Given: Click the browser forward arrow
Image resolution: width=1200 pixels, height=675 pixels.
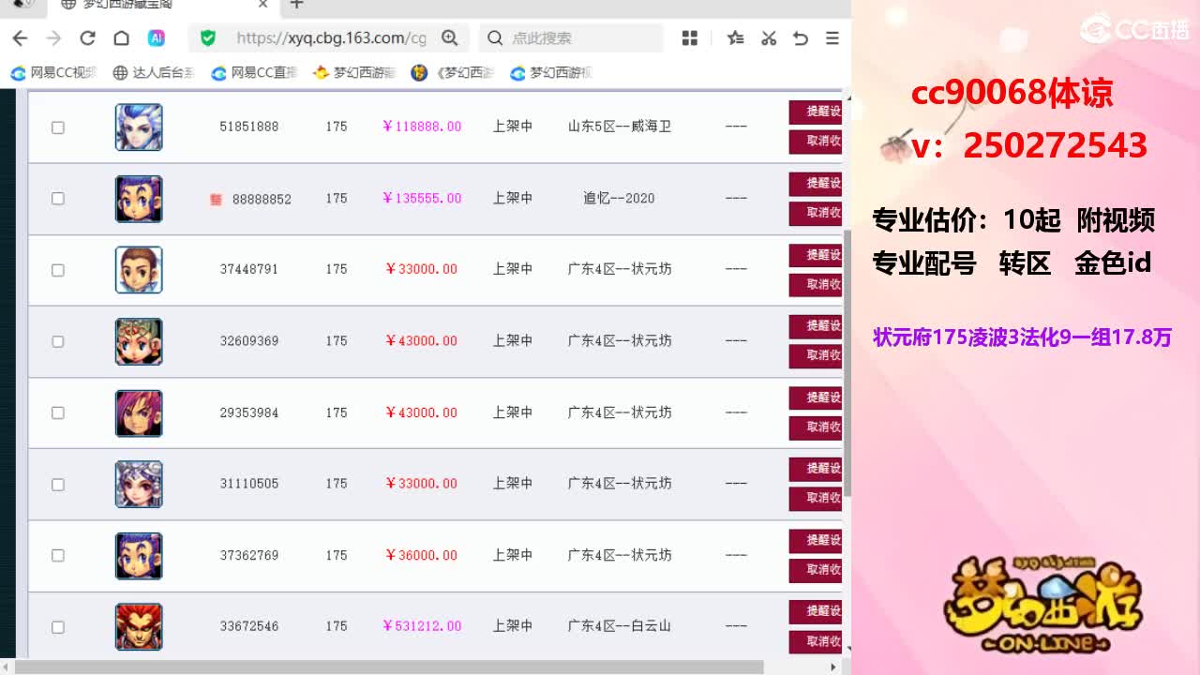Looking at the screenshot, I should 53,38.
